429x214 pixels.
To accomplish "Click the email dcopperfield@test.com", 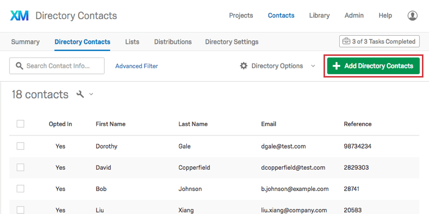I will 293,168.
